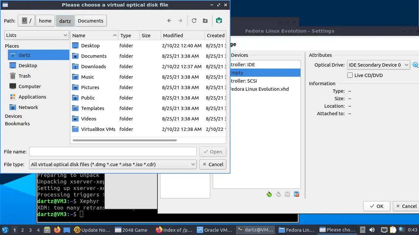The image size is (419, 235).
Task: Open Trash in Places sidebar
Action: pyautogui.click(x=39, y=76)
